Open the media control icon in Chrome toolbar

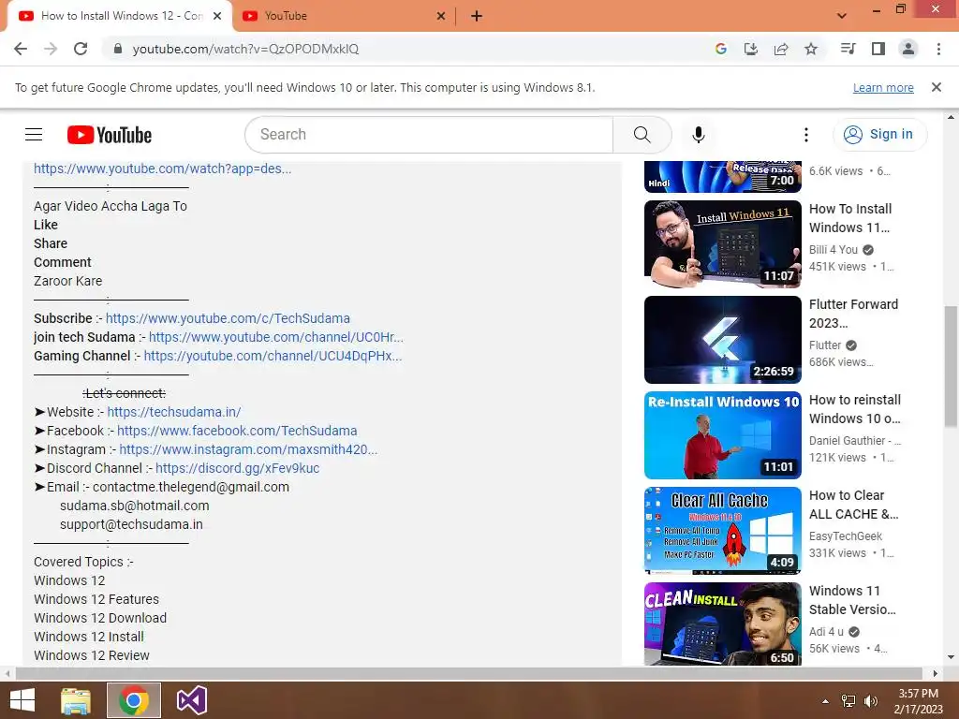click(x=848, y=49)
